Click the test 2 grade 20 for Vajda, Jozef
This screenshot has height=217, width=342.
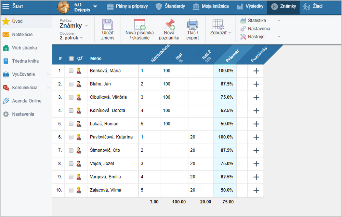193,164
